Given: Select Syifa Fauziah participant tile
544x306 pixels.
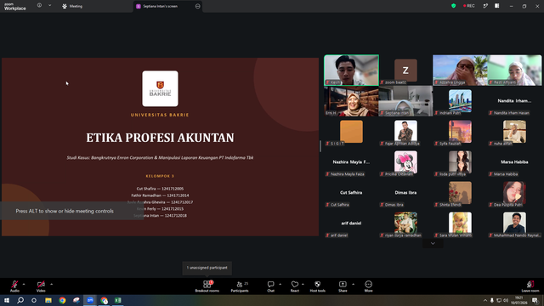Looking at the screenshot, I should [460, 132].
